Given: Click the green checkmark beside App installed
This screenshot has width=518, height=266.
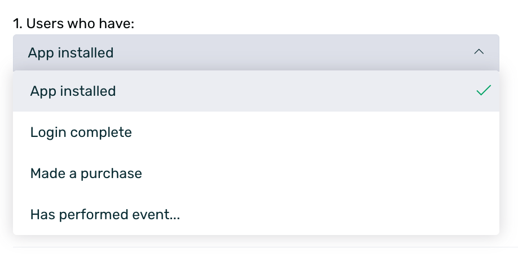Looking at the screenshot, I should coord(484,91).
